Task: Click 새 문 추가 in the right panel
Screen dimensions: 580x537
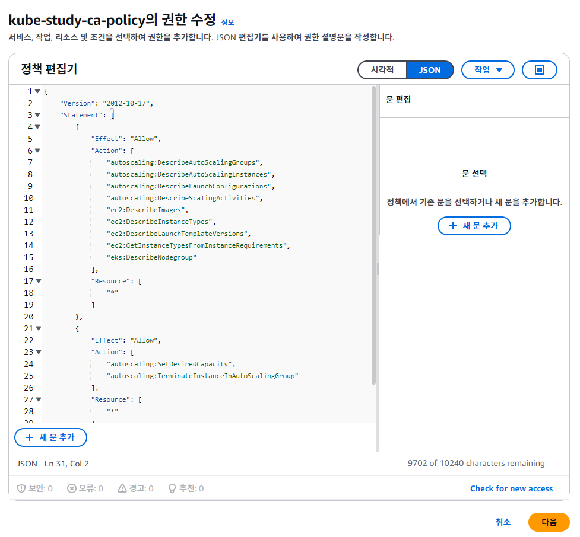Action: pos(474,226)
